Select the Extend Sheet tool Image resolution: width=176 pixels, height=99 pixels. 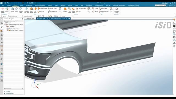73,10
